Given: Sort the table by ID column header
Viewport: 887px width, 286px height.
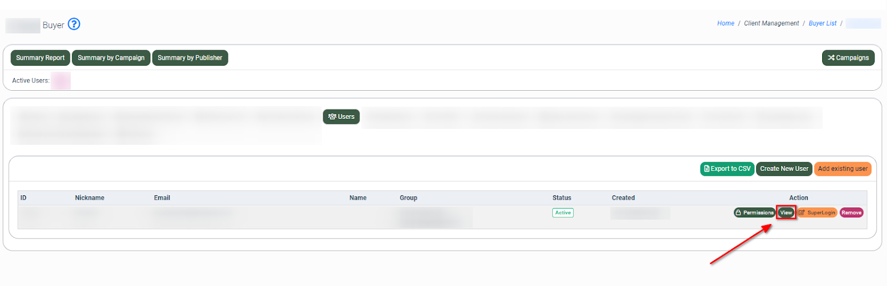Looking at the screenshot, I should pos(23,197).
